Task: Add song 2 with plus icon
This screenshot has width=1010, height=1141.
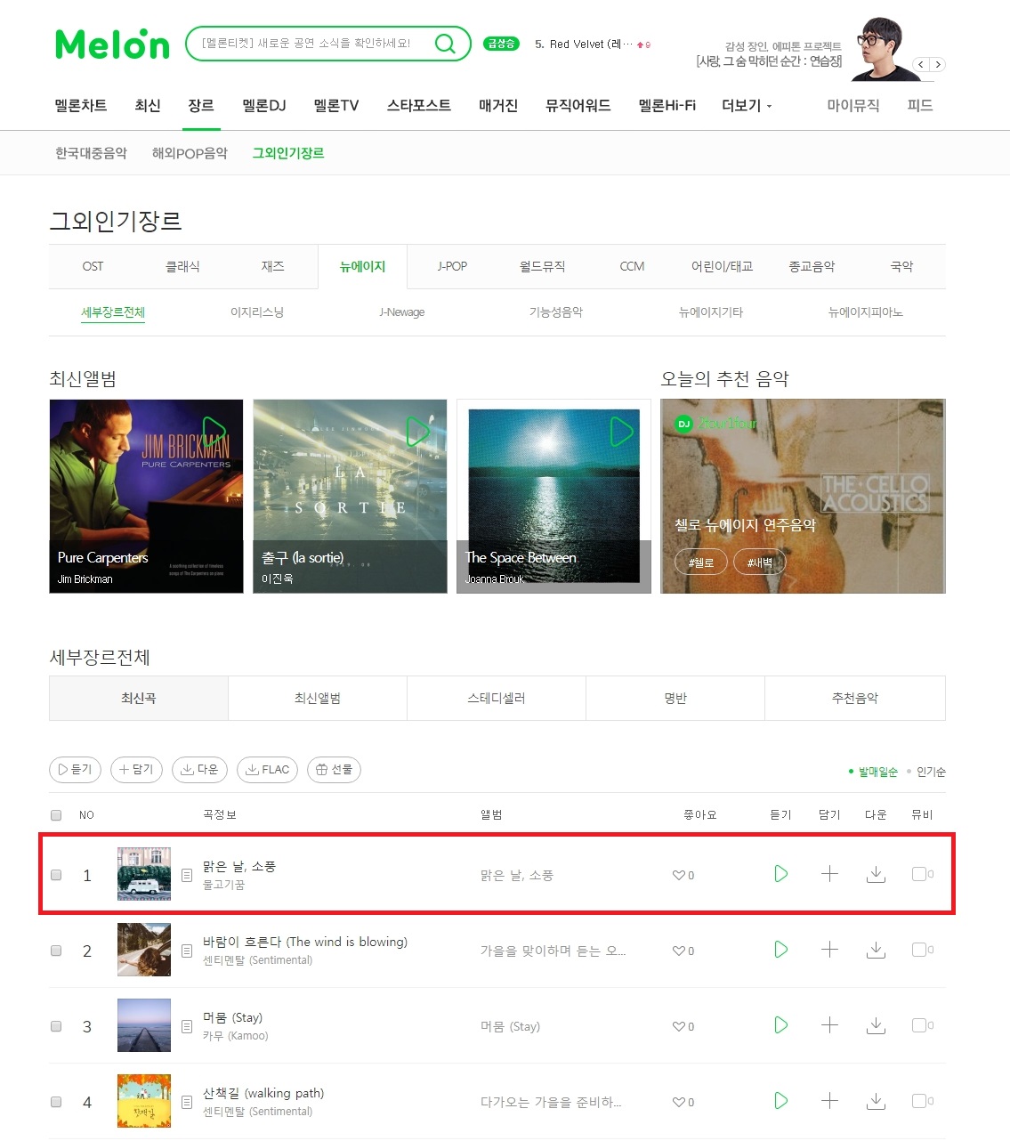Action: (829, 950)
